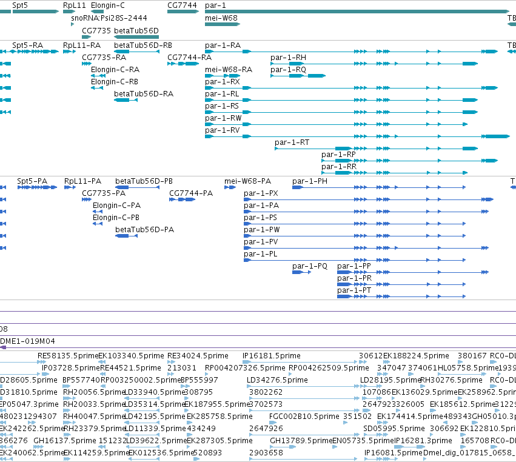This screenshot has width=516, height=462.
Task: Select par-1-RT transcript label
Action: pyautogui.click(x=292, y=142)
